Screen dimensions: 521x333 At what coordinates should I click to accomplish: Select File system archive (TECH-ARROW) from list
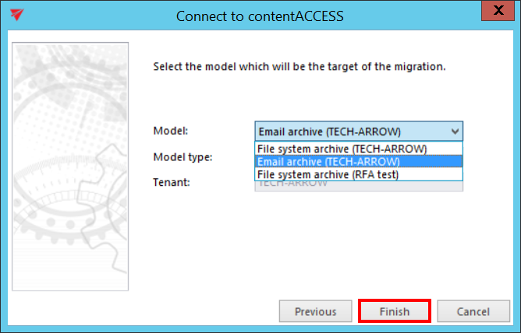tap(342, 149)
